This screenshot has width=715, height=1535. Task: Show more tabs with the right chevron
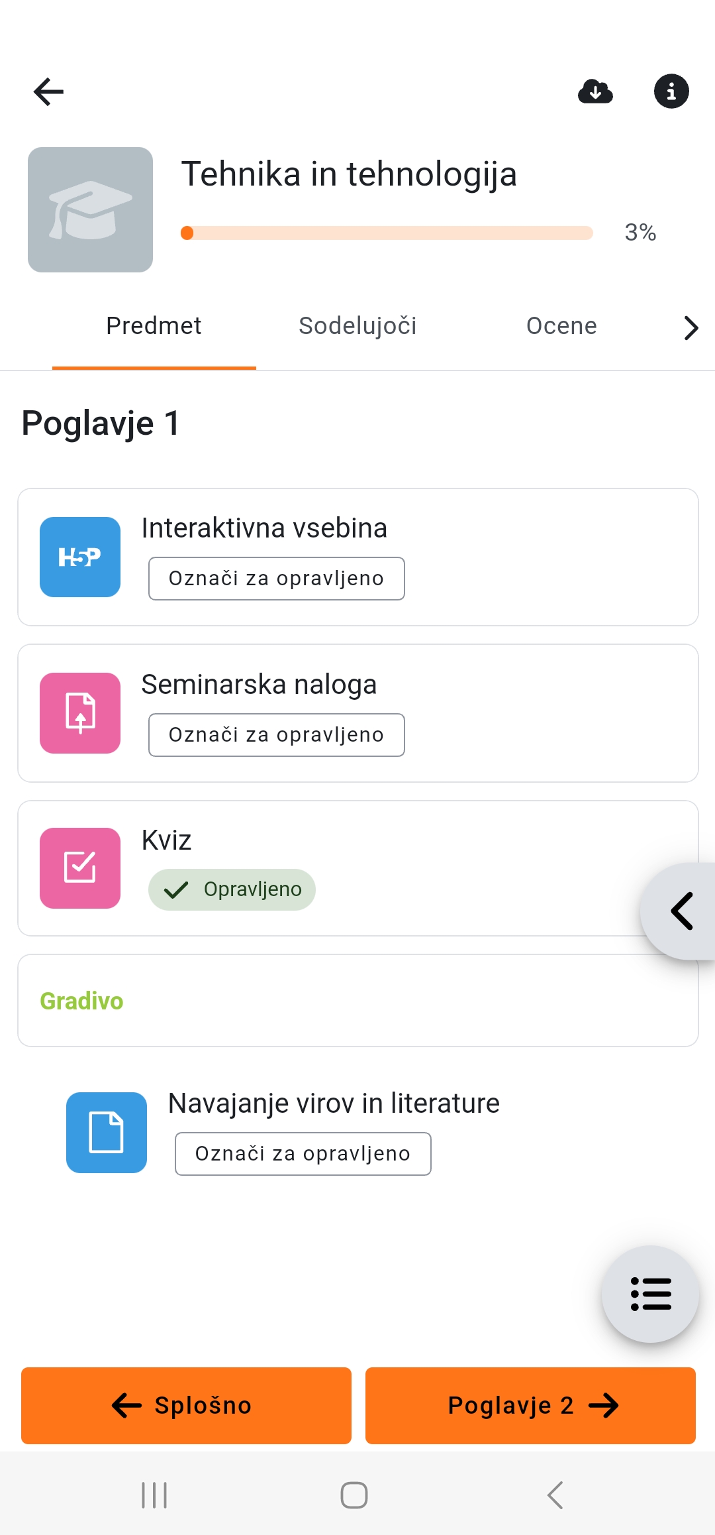click(x=691, y=327)
